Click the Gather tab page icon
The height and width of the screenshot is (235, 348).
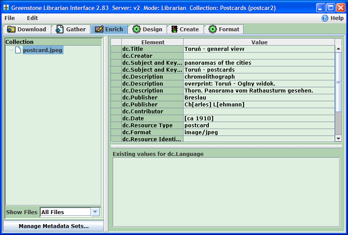point(59,29)
